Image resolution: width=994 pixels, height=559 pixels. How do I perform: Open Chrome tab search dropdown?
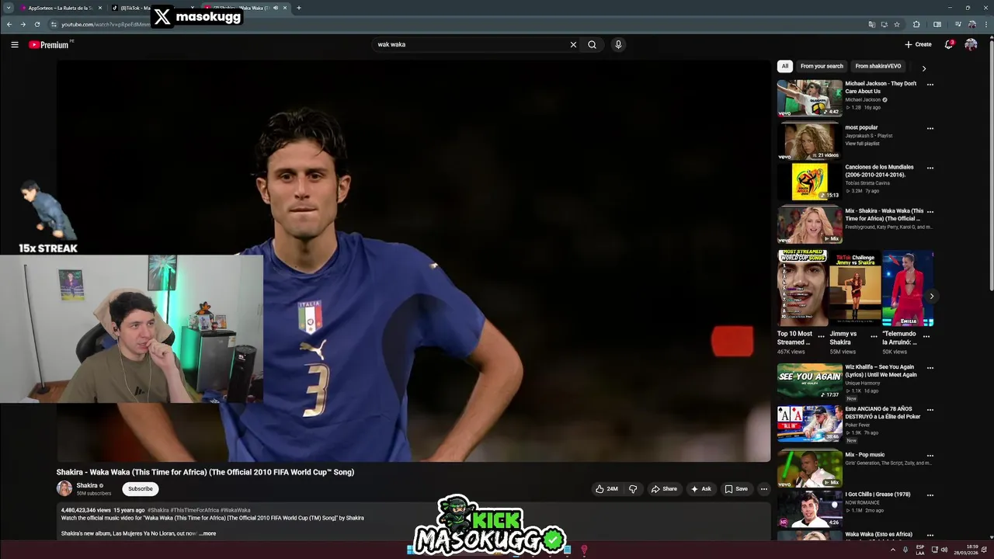pyautogui.click(x=9, y=8)
